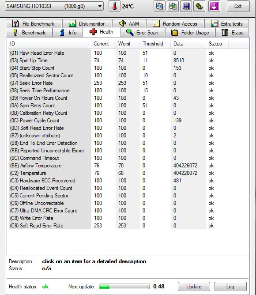This screenshot has width=256, height=295.
Task: Click the thermometer temperature icon
Action: 114,6
